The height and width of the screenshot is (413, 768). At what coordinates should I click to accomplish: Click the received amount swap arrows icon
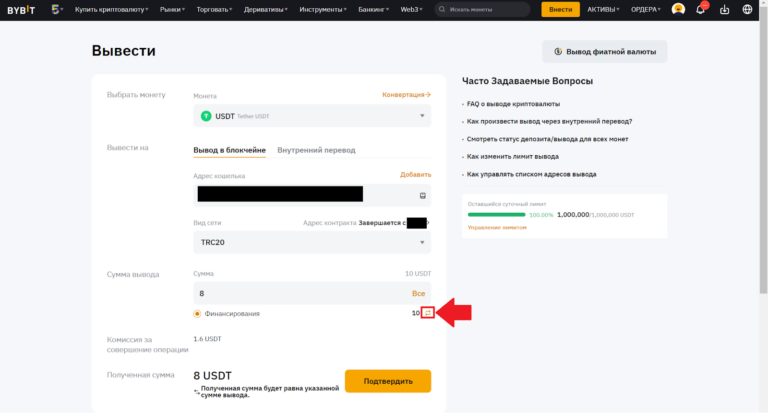[x=197, y=392]
